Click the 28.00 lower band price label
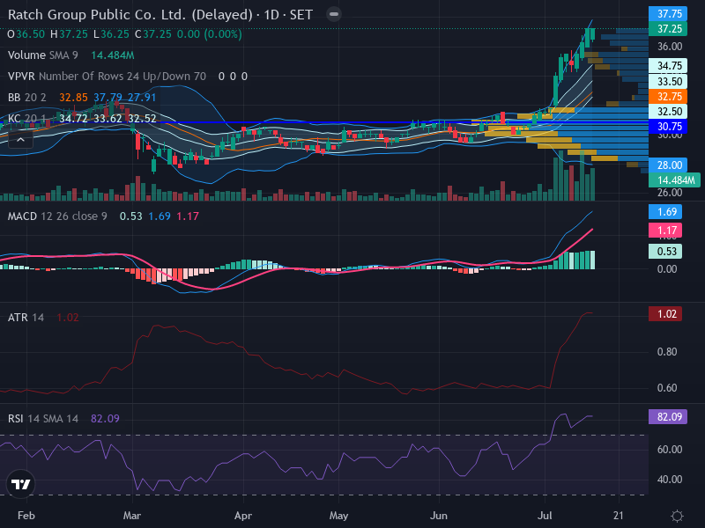Image resolution: width=705 pixels, height=528 pixels. (667, 165)
